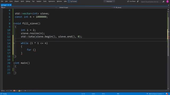Open the Build menu
This screenshot has height=95, width=170.
tap(22, 1)
